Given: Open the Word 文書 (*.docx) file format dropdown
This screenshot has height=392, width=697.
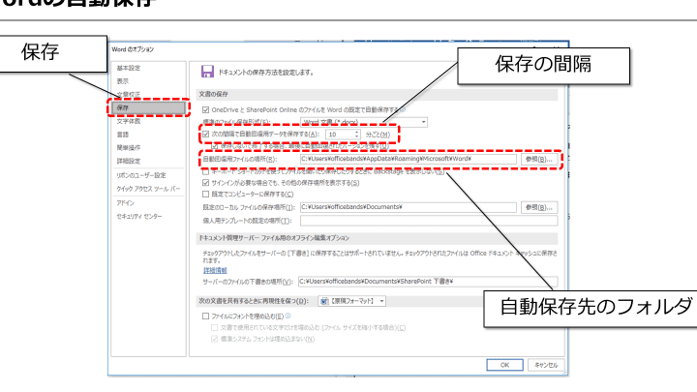Looking at the screenshot, I should click(x=364, y=122).
